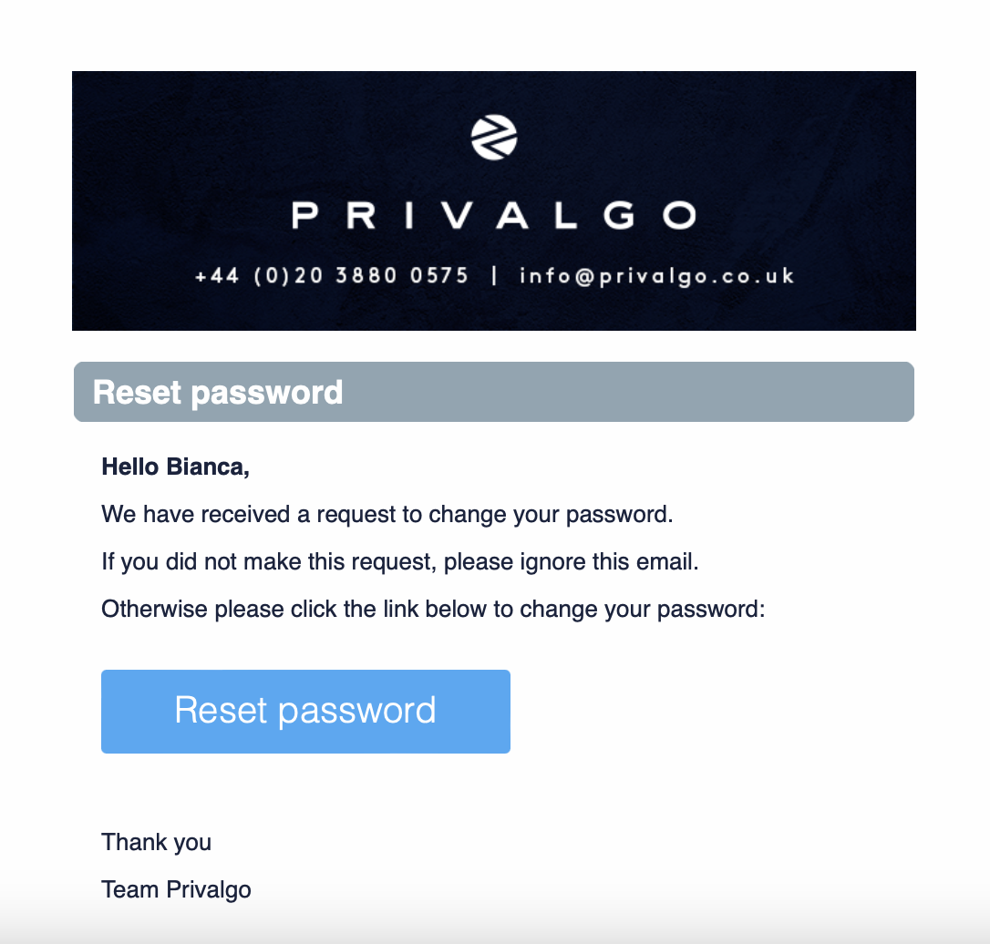Click the word Hello in the greeting
This screenshot has width=990, height=944.
click(130, 467)
